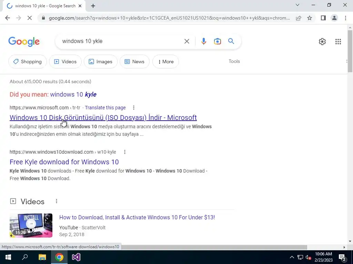
Task: Open How to Download, Install & Activate video
Action: [x=137, y=217]
